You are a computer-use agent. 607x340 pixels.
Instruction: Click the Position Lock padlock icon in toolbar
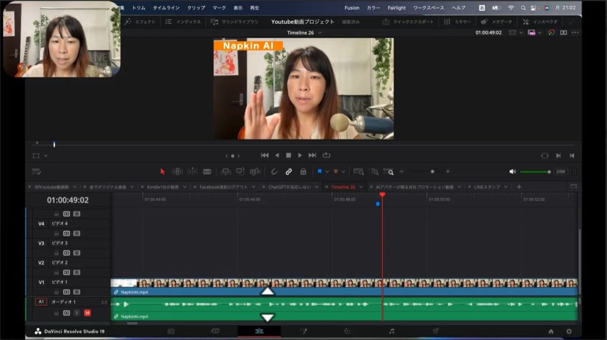point(303,171)
